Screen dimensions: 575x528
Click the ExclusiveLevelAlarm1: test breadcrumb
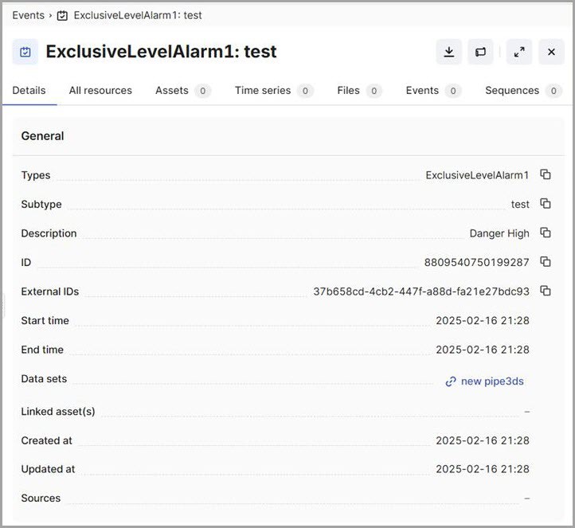coord(138,15)
